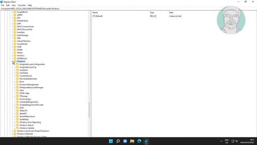Expand the CurrentVersion key
This screenshot has width=257, height=145.
[x=15, y=76]
